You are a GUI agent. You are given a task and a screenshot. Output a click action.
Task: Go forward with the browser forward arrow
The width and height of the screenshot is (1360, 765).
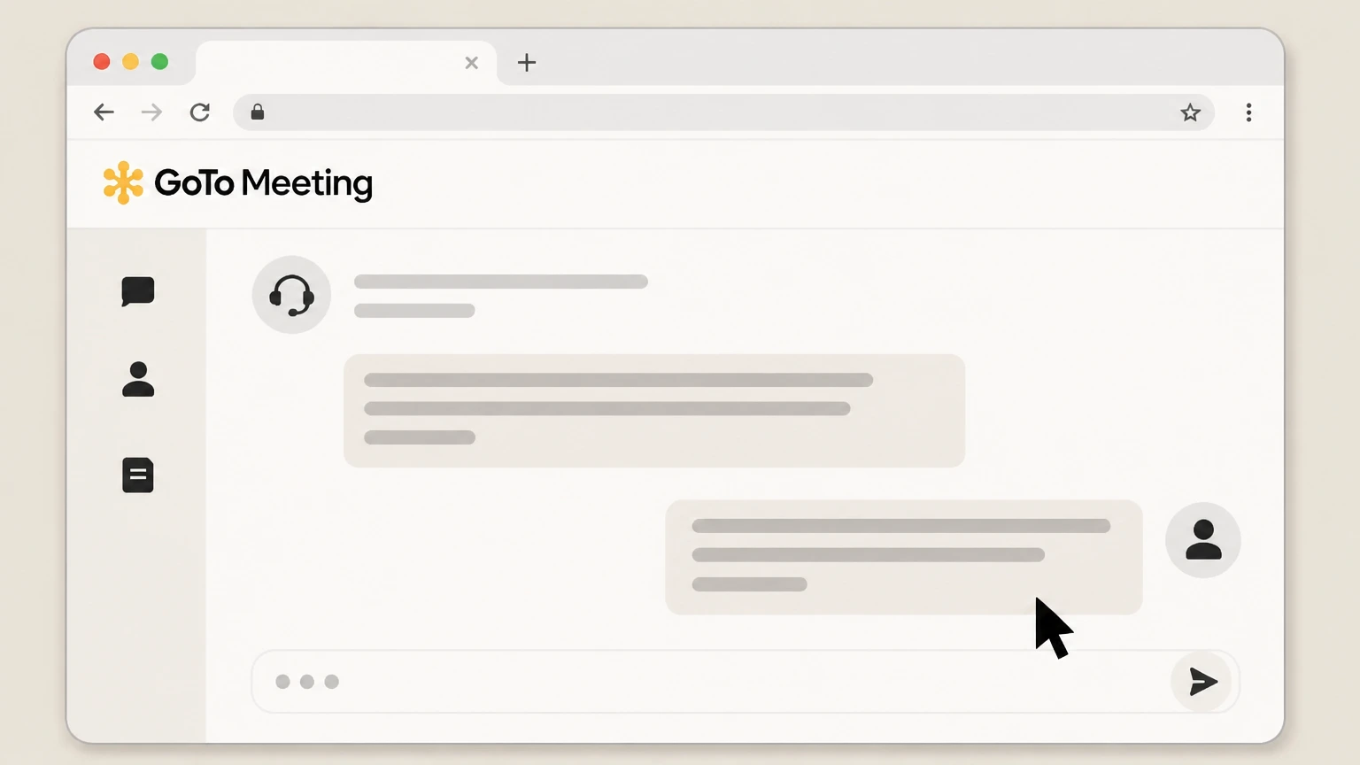151,112
